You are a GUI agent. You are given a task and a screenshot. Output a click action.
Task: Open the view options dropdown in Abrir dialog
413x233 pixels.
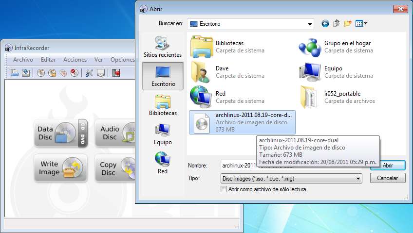coord(361,24)
